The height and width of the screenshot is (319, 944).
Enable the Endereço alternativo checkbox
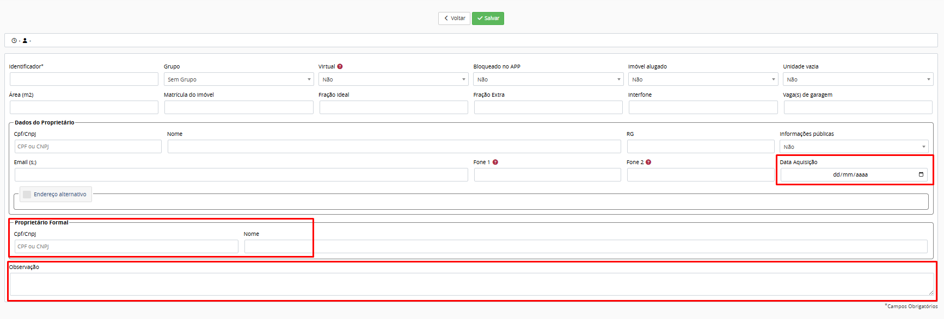pos(27,195)
